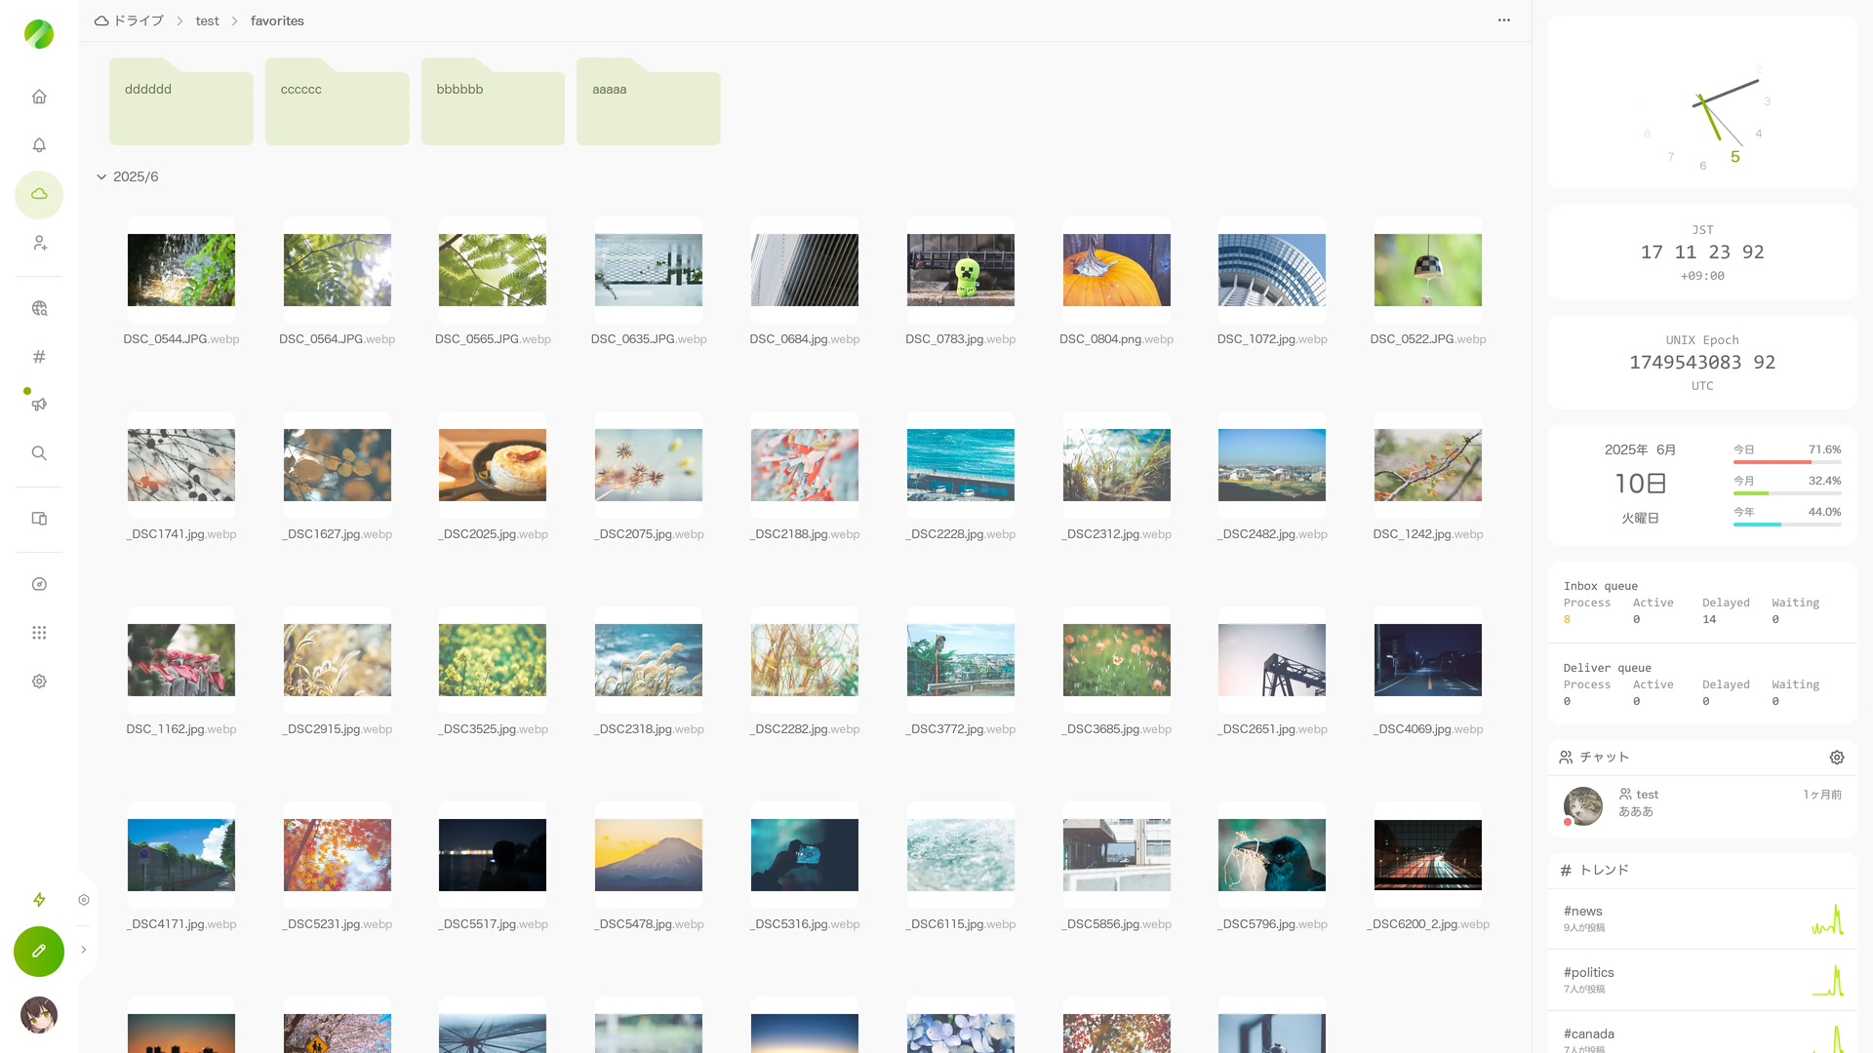Image resolution: width=1873 pixels, height=1053 pixels.
Task: Open the user avatar at sidebar bottom
Action: pyautogui.click(x=39, y=1015)
